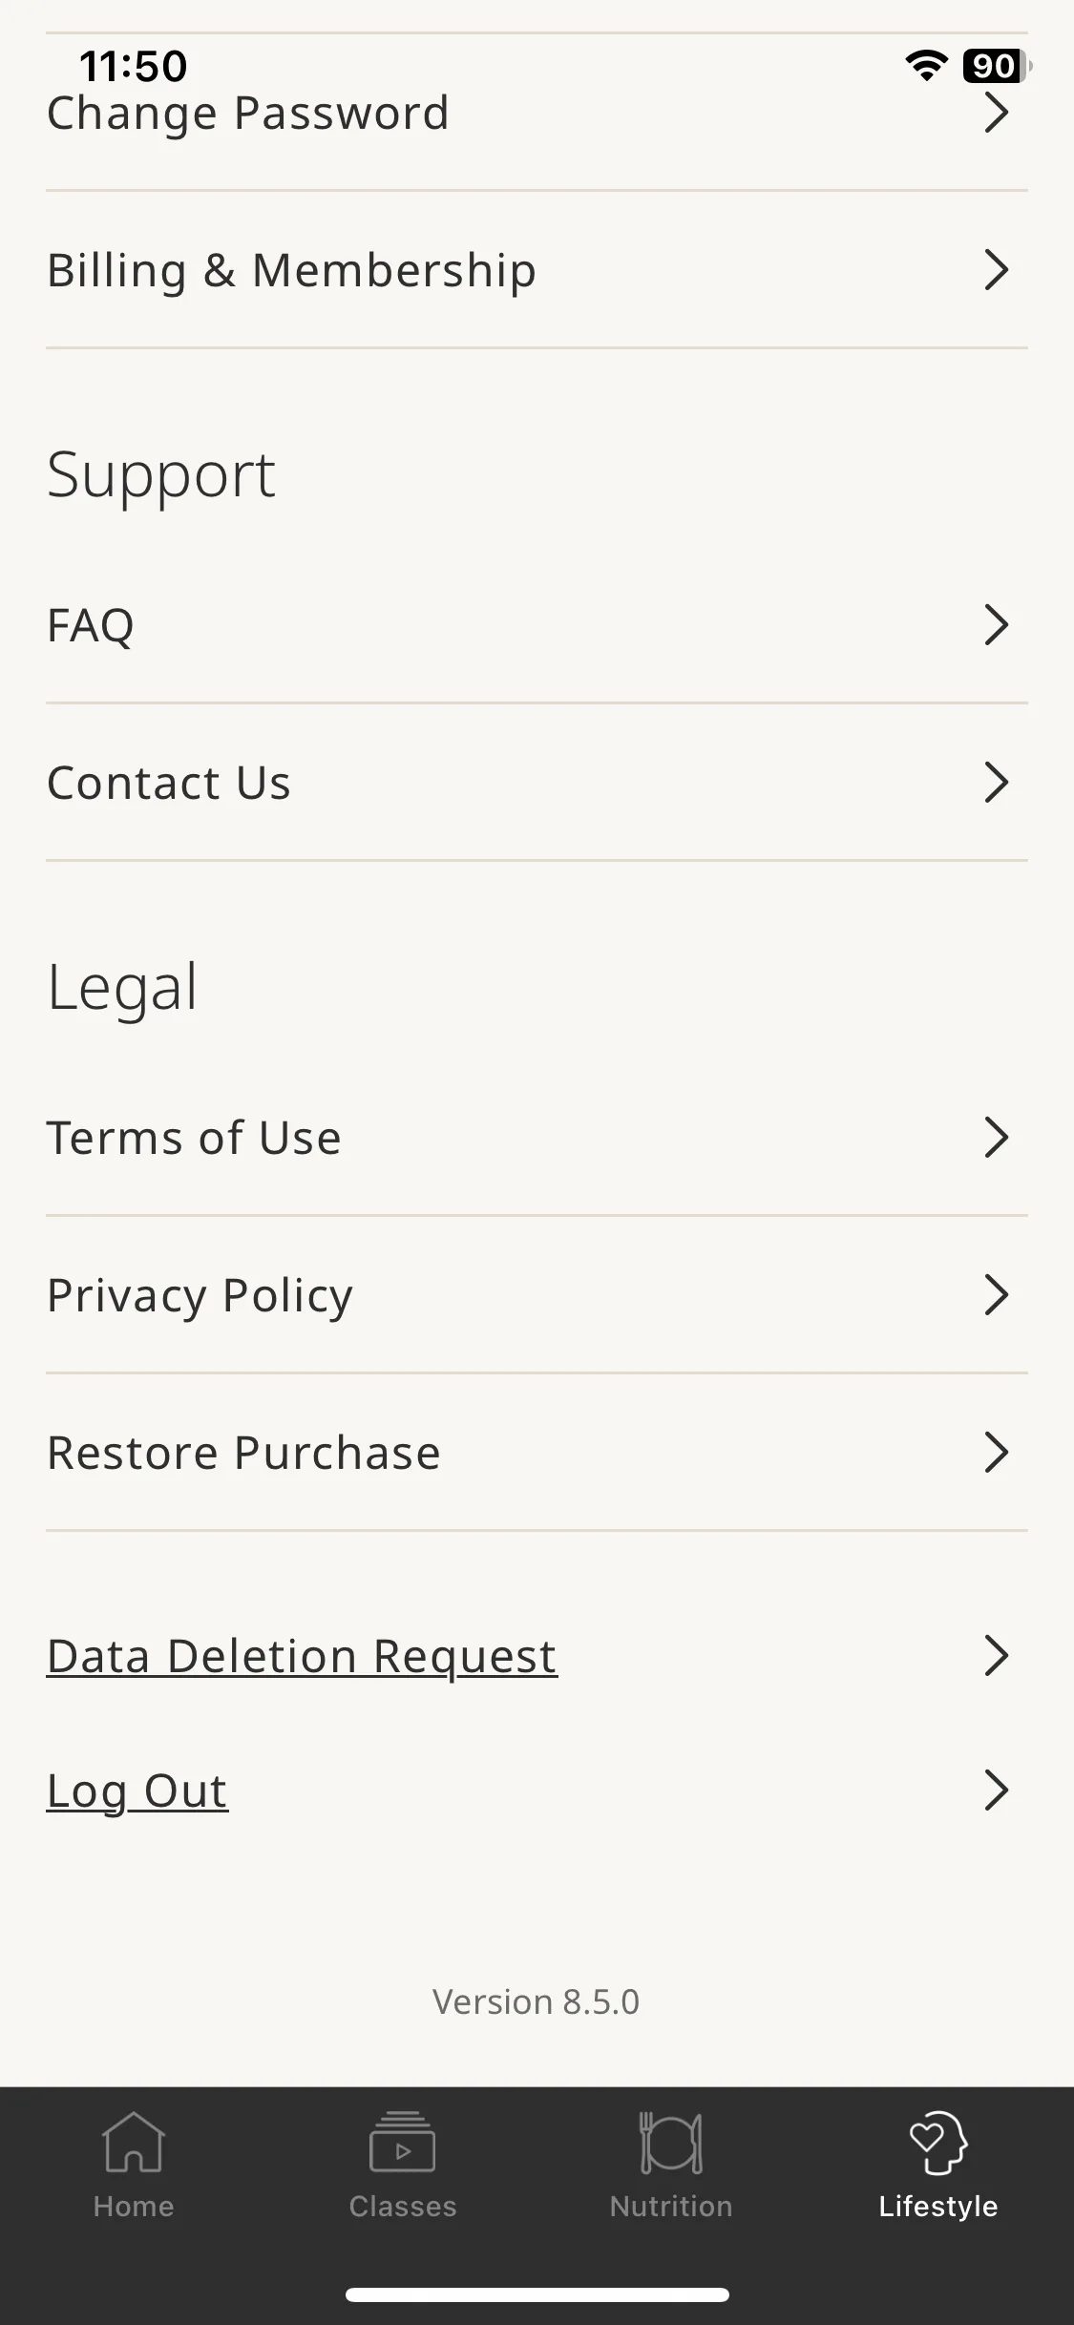The image size is (1074, 2325).
Task: Click the chevron on the Terms of Use row
Action: tap(997, 1138)
